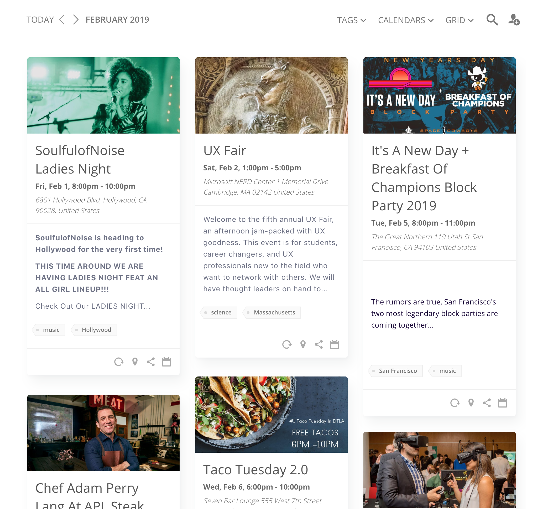Select the San Francisco tag
This screenshot has width=543, height=509.
(398, 371)
